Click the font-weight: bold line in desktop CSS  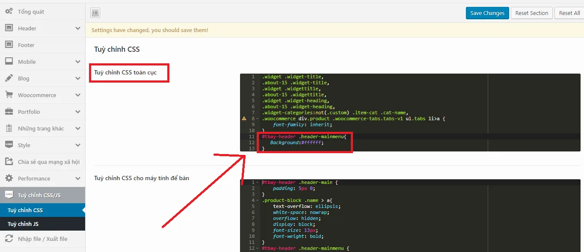[x=298, y=236]
